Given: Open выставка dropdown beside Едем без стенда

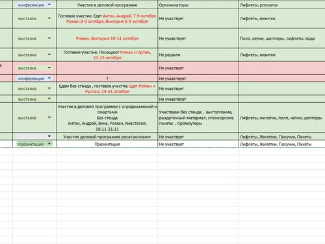Looking at the screenshot, I should (x=49, y=88).
